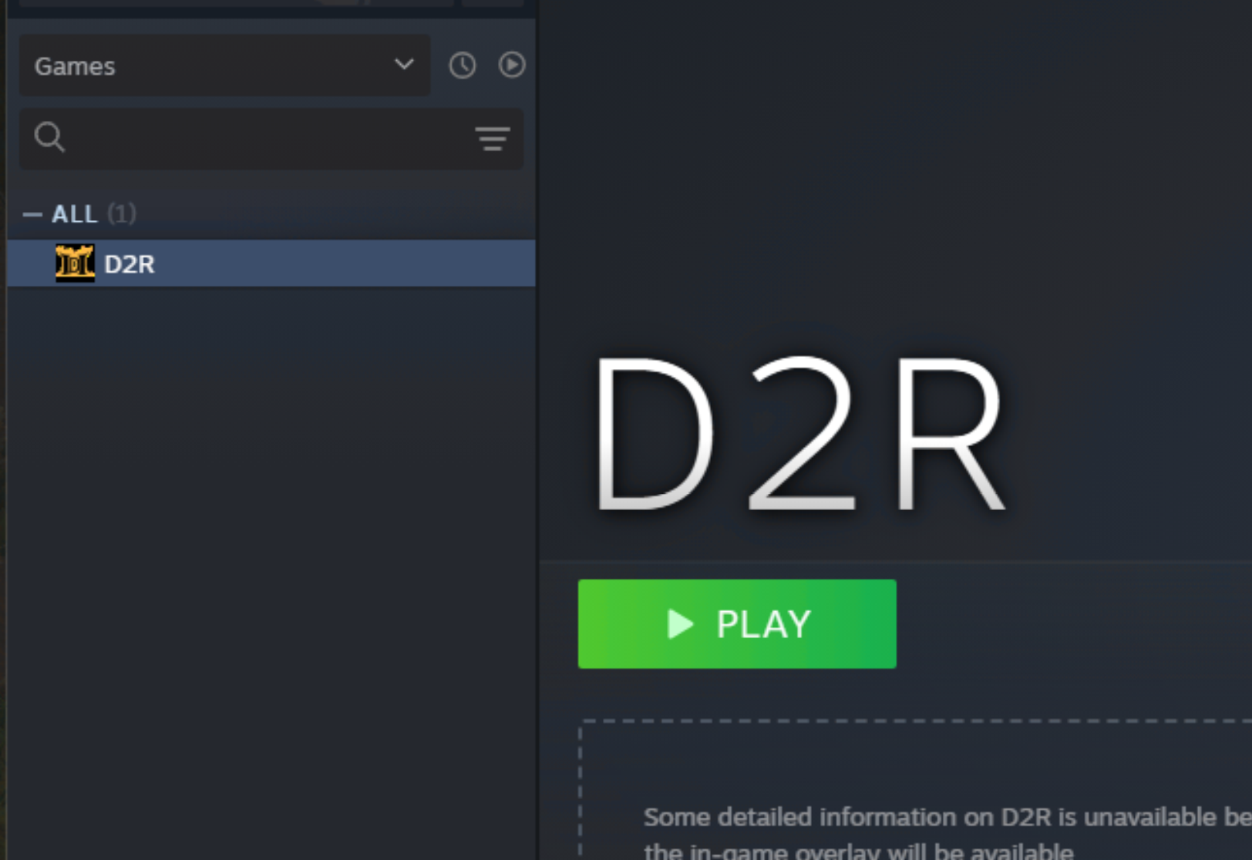Select D2R in the games list
Viewport: 1252px width, 860px height.
point(271,264)
